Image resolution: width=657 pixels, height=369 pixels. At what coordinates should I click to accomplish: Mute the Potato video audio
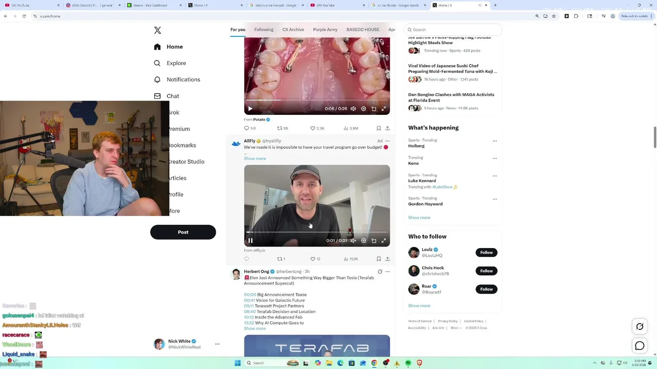(x=353, y=109)
